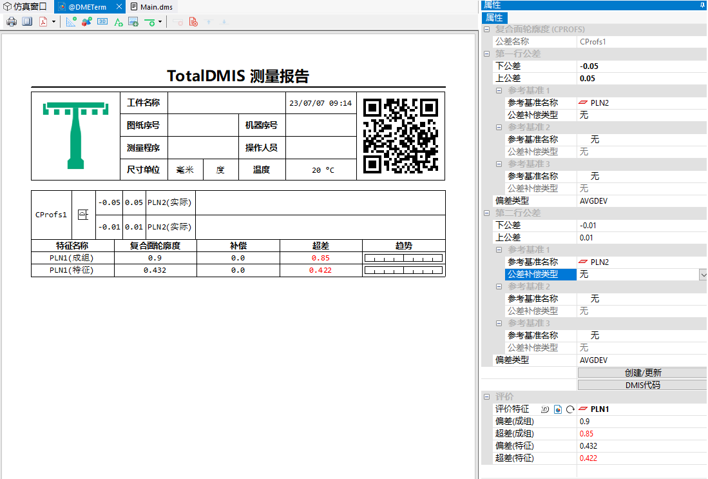The height and width of the screenshot is (479, 708).
Task: Click the DMIS代码 button
Action: pyautogui.click(x=642, y=385)
